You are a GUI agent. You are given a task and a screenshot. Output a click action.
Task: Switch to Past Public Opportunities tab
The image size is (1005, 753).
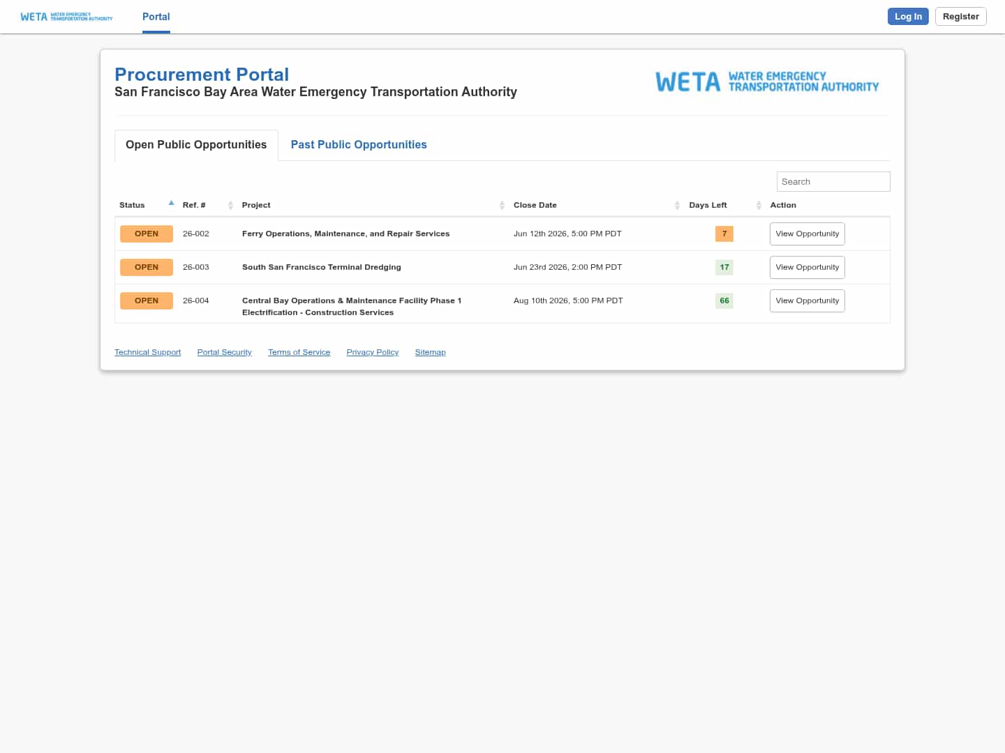click(x=359, y=144)
